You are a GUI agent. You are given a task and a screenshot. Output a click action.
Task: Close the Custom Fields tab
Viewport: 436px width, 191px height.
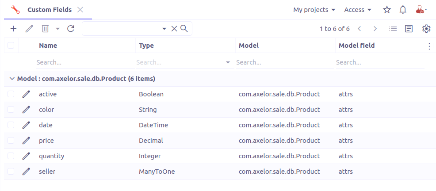click(x=80, y=10)
